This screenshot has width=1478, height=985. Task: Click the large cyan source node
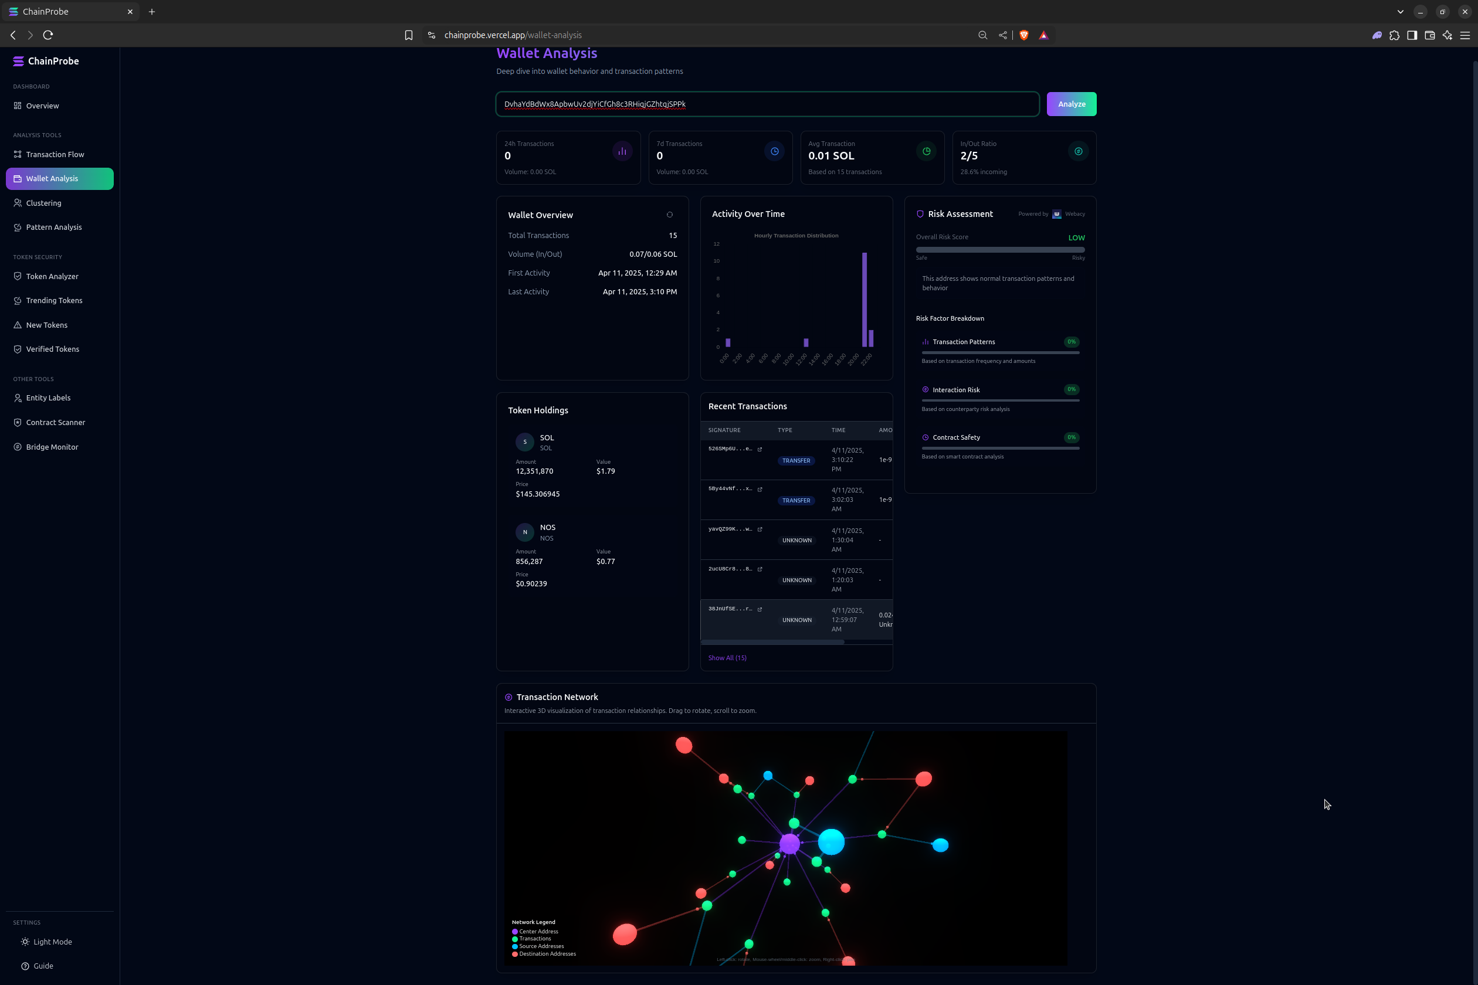[x=832, y=842]
